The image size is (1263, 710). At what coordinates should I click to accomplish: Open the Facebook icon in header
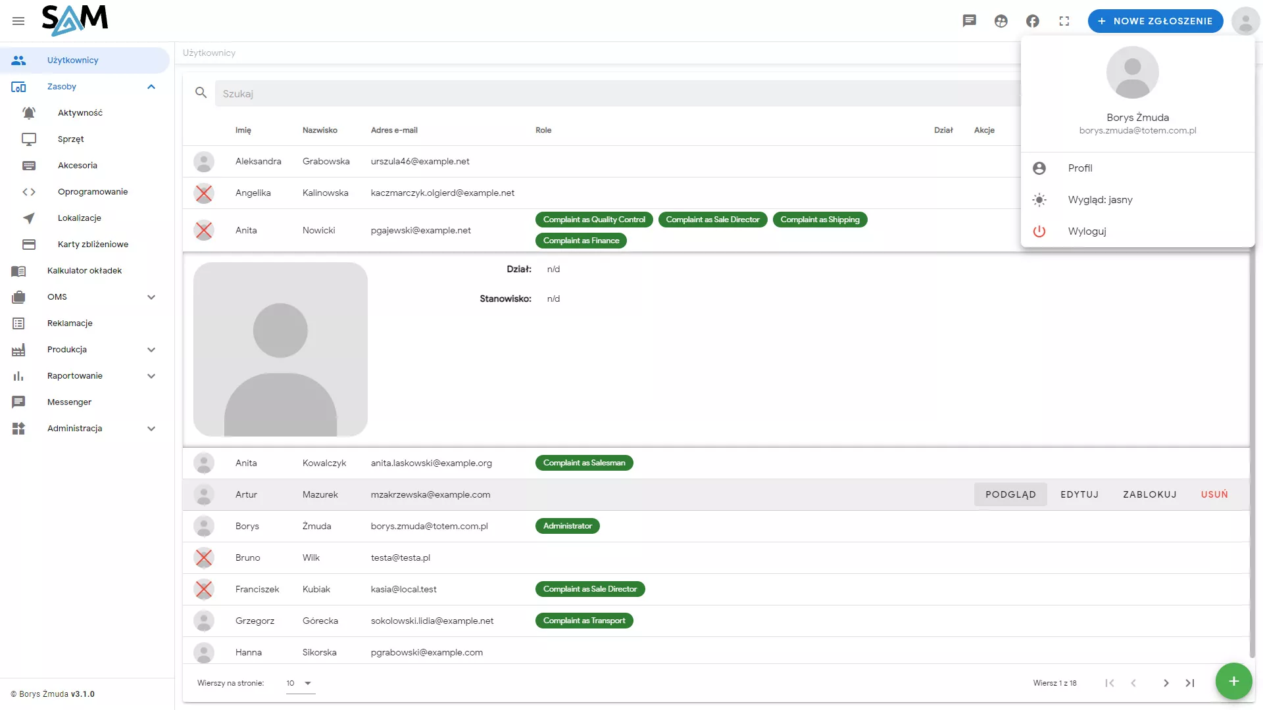1033,21
